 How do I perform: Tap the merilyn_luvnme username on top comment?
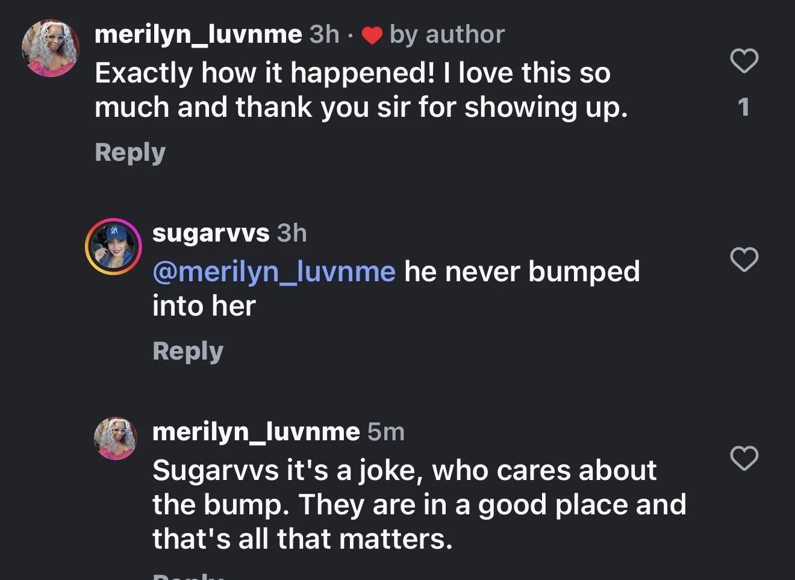tap(198, 34)
